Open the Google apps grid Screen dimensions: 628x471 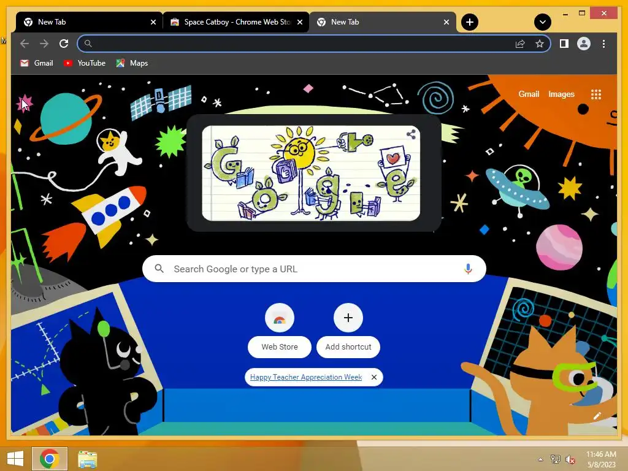click(x=596, y=94)
